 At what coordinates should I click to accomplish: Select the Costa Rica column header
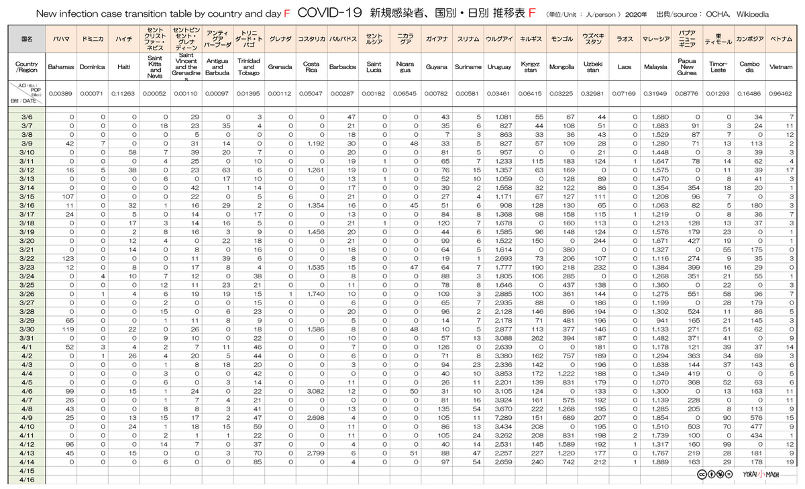pyautogui.click(x=311, y=67)
